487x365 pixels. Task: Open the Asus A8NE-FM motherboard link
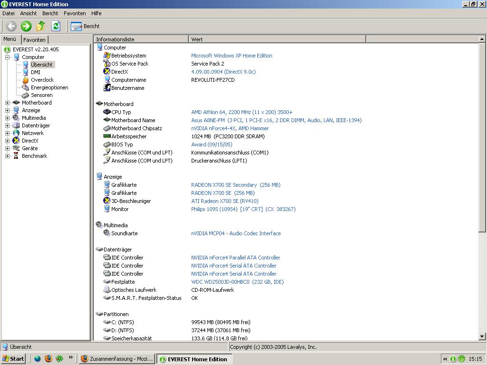click(x=276, y=120)
